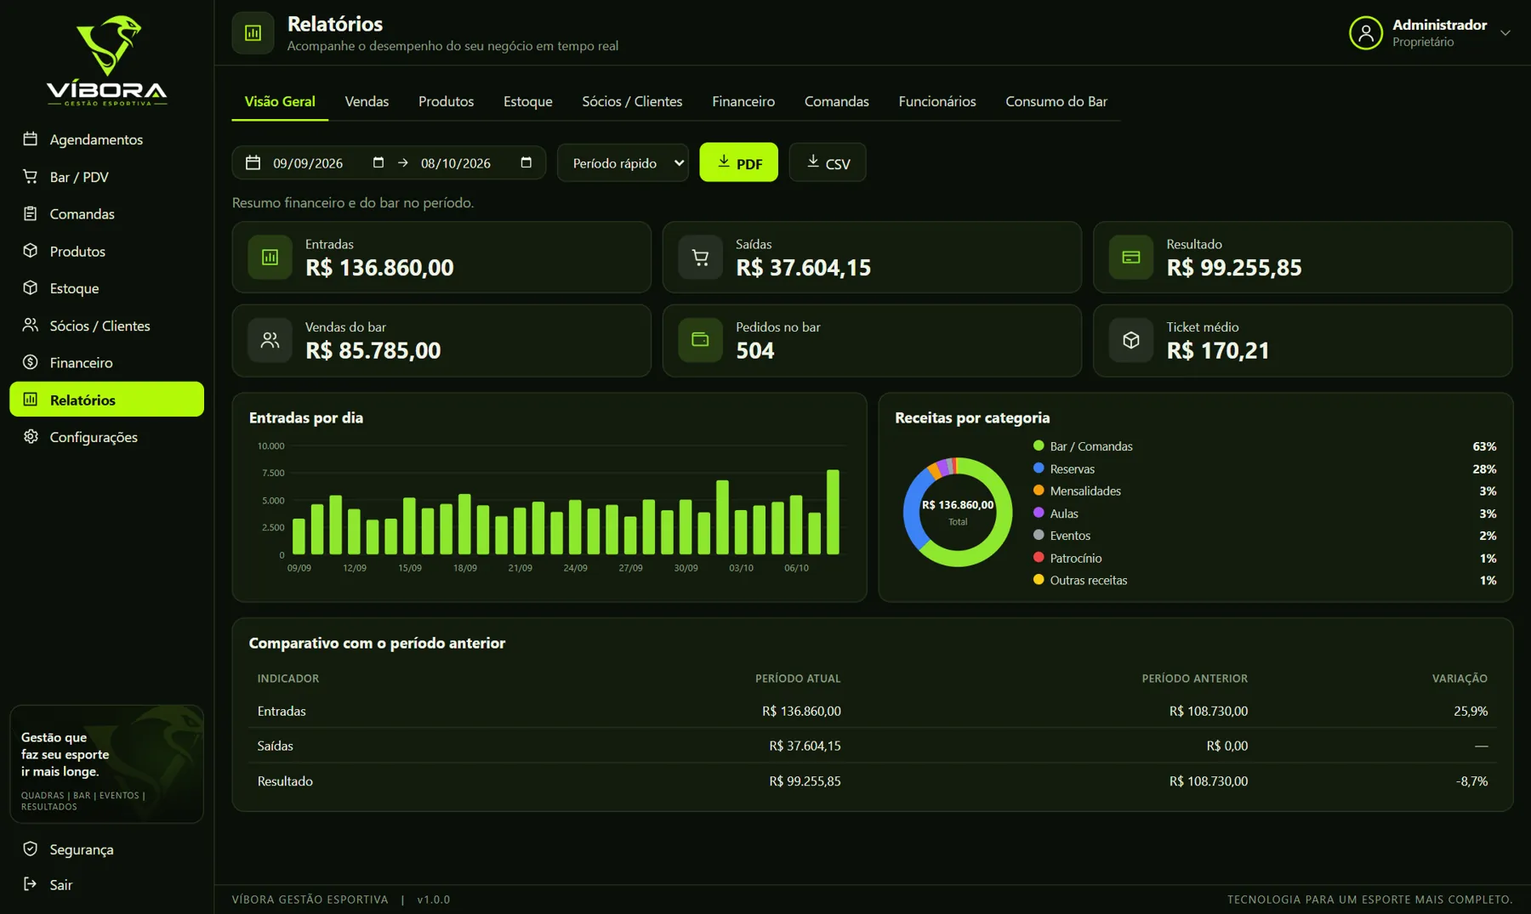Click the Sócios / Clientes people icon
The width and height of the screenshot is (1531, 914).
[31, 325]
